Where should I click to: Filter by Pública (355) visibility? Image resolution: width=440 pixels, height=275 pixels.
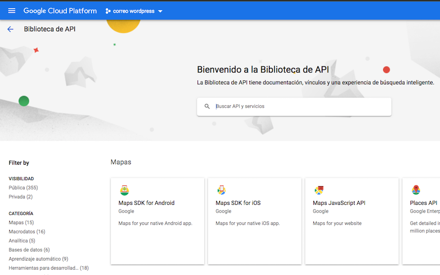(23, 188)
